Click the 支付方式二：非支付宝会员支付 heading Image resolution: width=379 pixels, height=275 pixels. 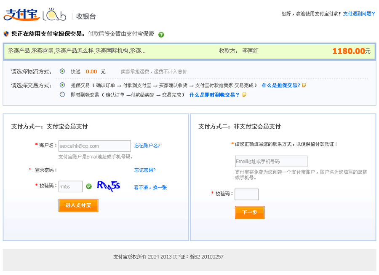click(240, 127)
